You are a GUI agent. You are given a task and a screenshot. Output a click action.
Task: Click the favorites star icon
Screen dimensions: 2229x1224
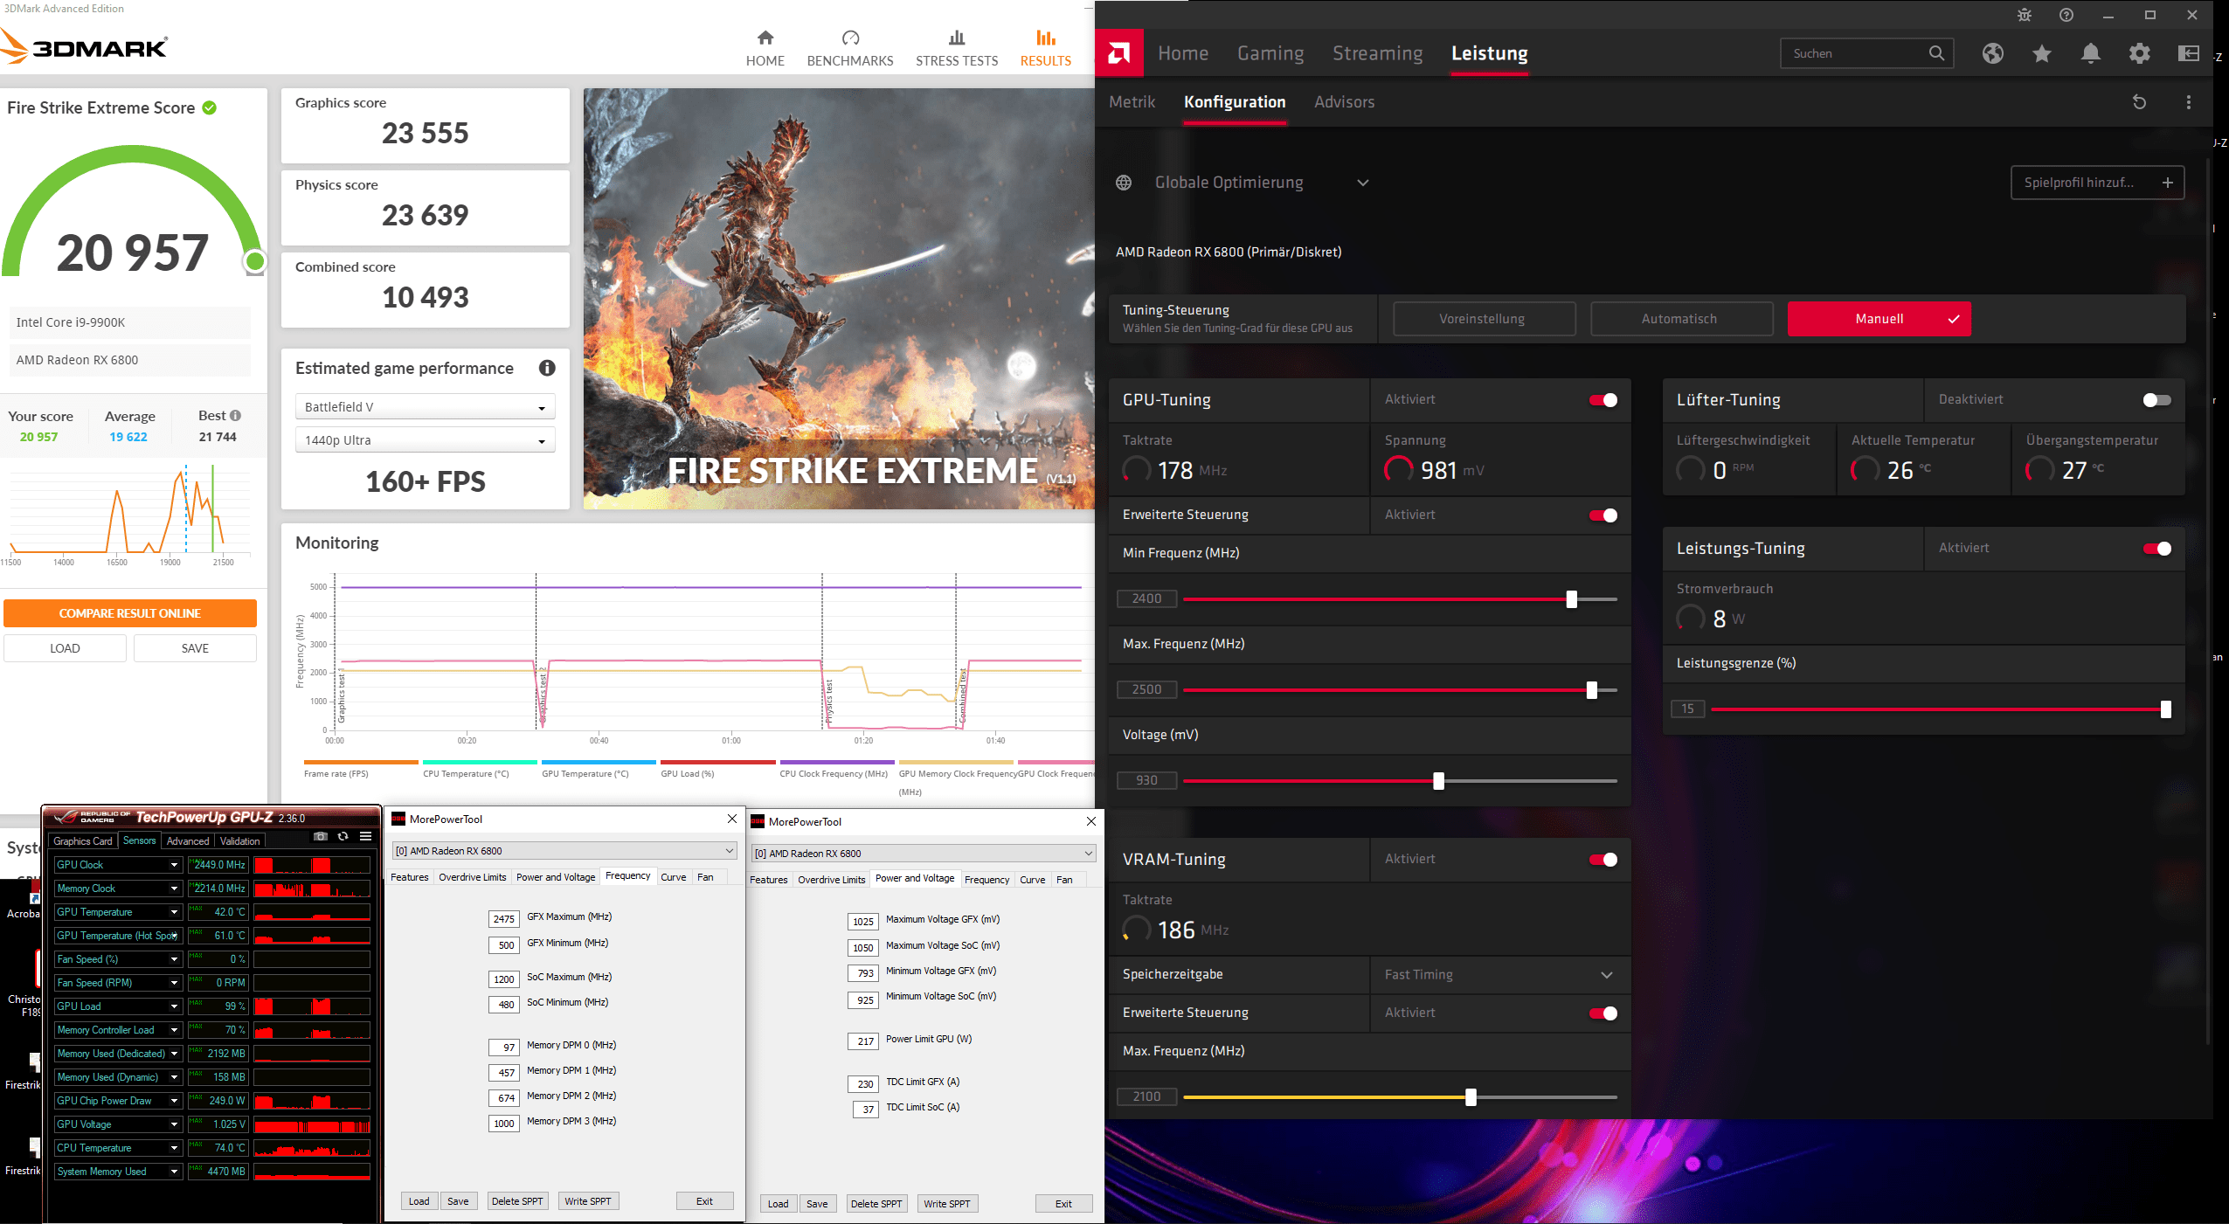tap(2042, 53)
